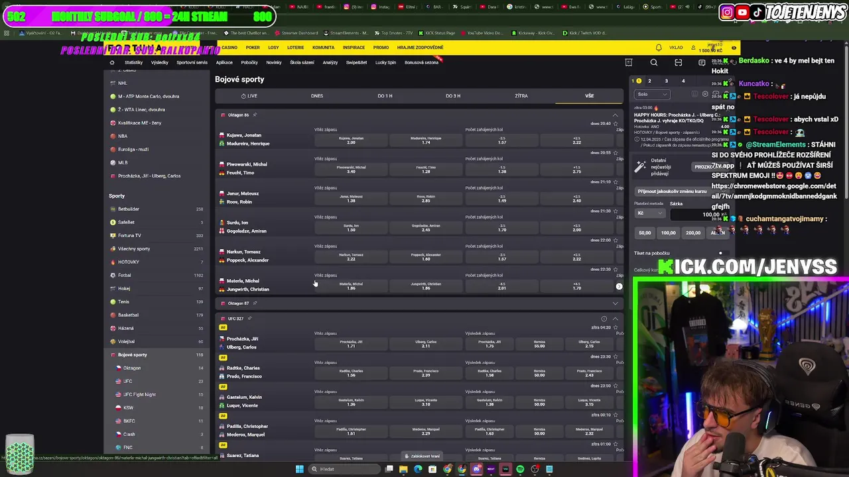The height and width of the screenshot is (477, 849).
Task: Show more markets arrow for Materla match
Action: (619, 286)
